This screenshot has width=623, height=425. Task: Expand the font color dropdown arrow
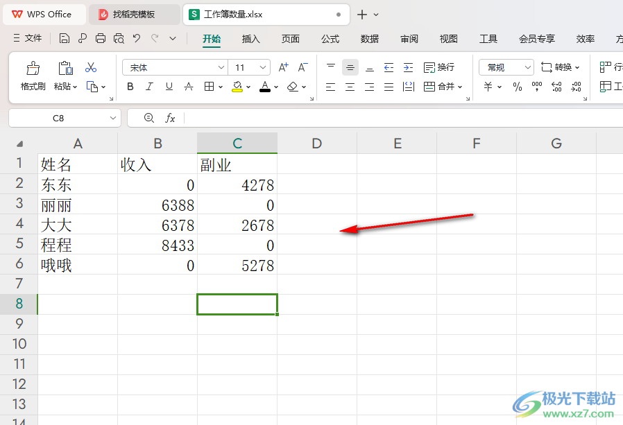(x=276, y=87)
